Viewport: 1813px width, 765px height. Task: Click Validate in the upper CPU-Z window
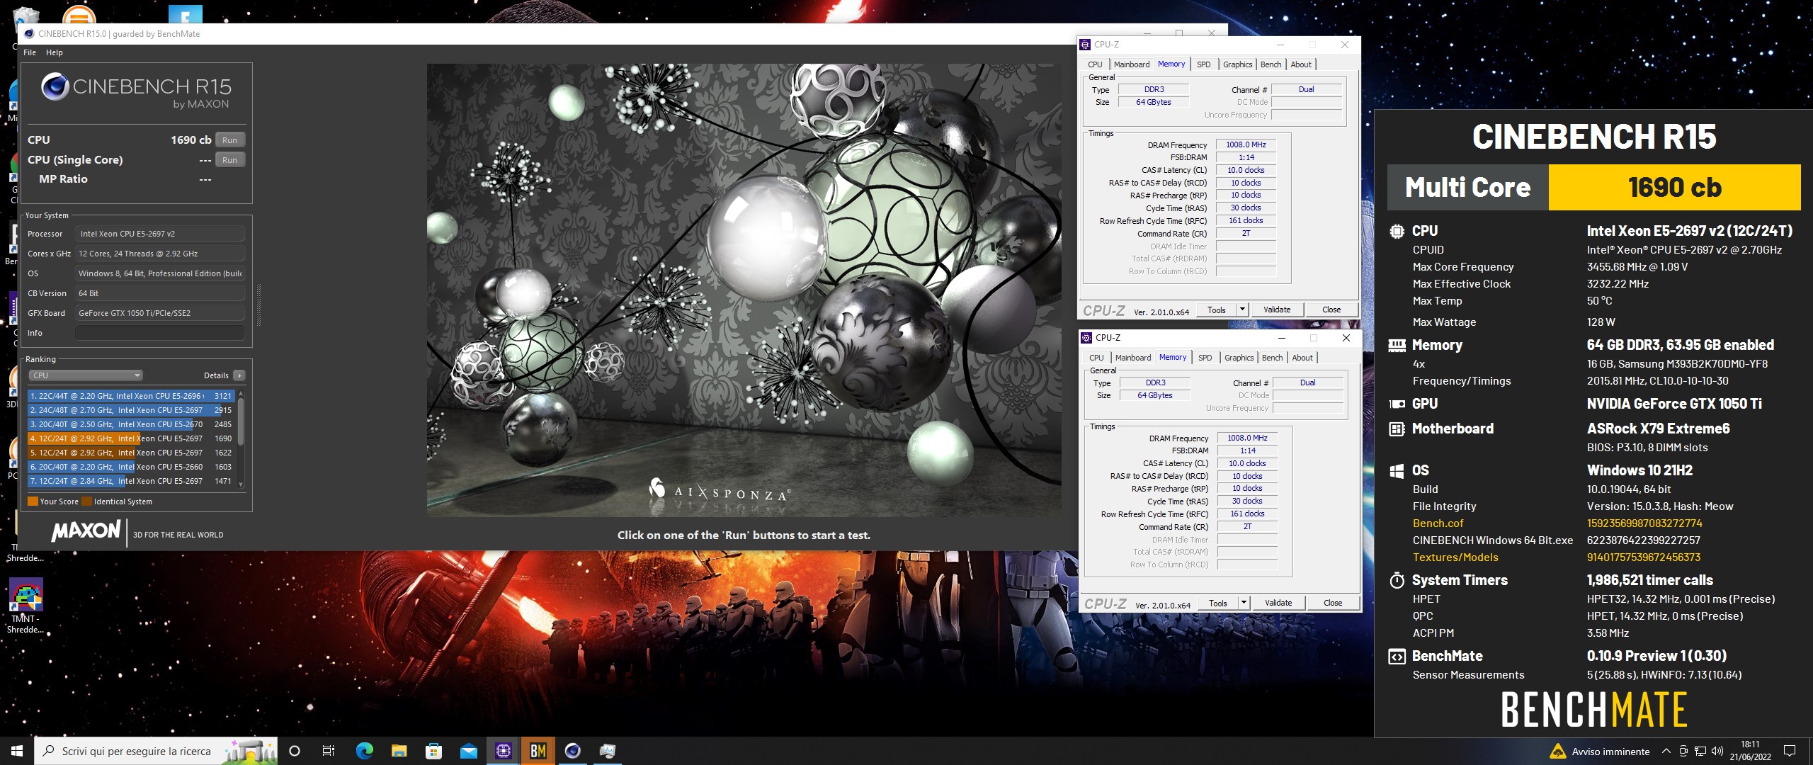click(1277, 310)
